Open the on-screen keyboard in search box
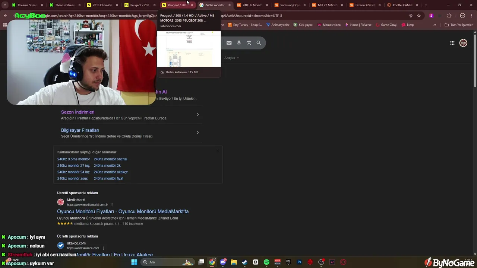Viewport: 477px width, 268px height. pyautogui.click(x=229, y=43)
